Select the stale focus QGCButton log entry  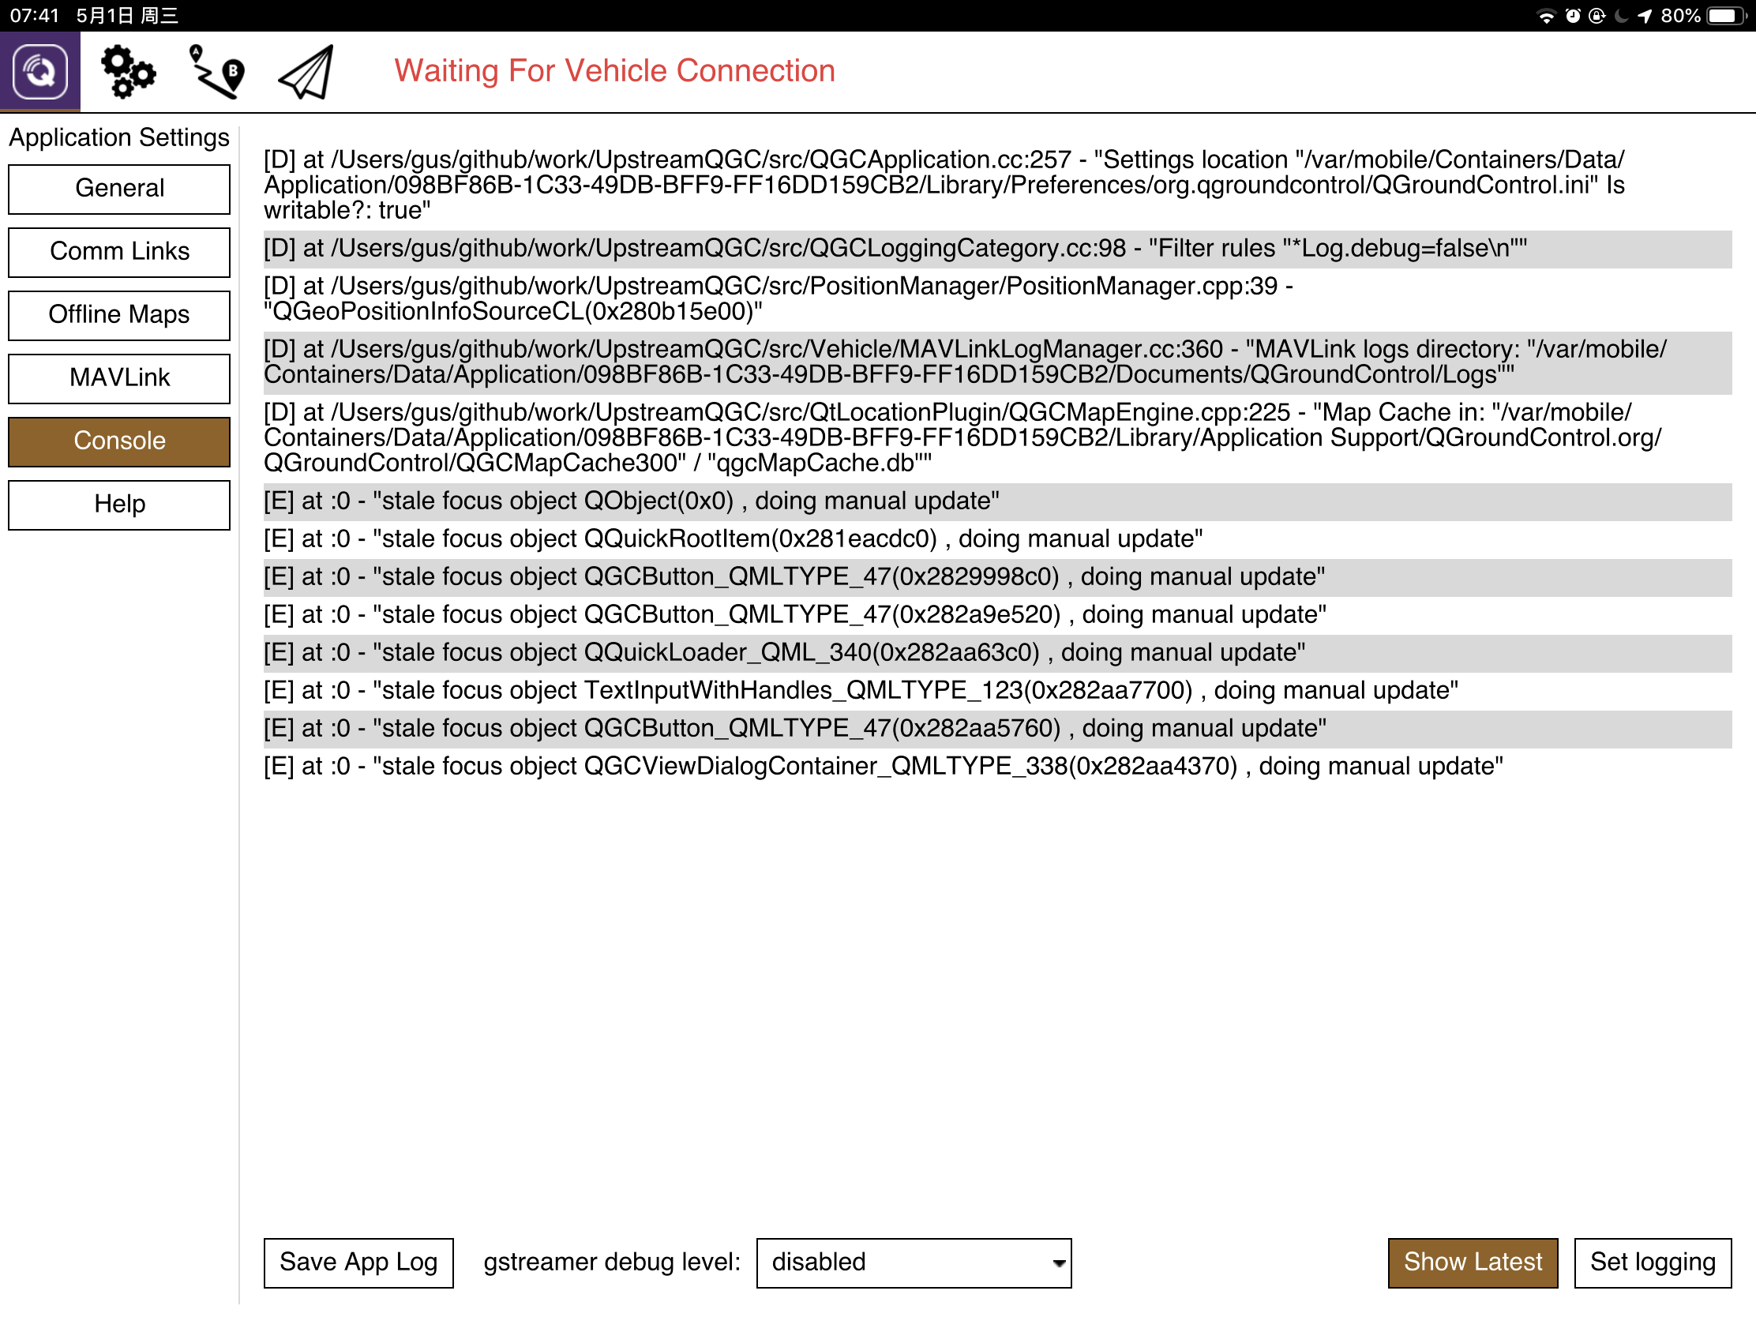(x=794, y=576)
